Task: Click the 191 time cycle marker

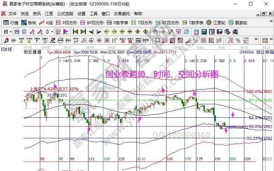Action: click(218, 159)
